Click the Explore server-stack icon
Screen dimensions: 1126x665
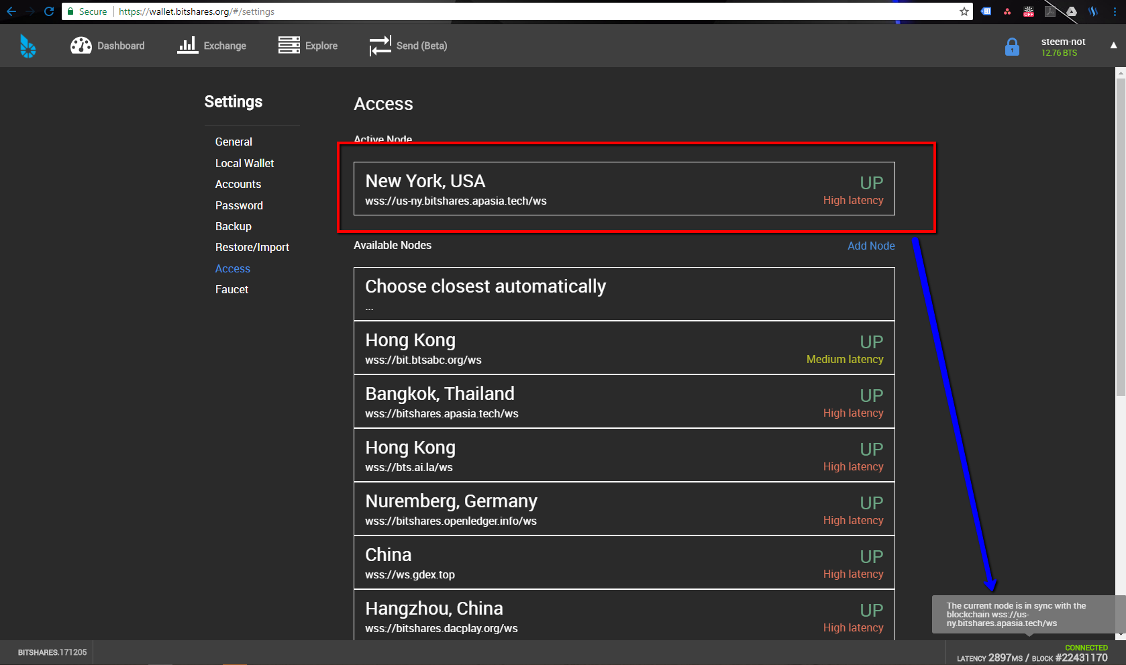point(289,45)
